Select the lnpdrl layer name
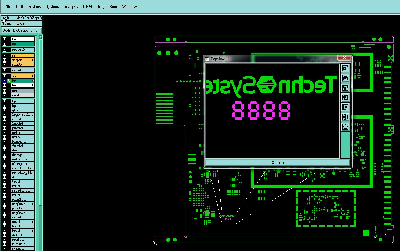Screen dimensions: 400x251 coord(23,124)
